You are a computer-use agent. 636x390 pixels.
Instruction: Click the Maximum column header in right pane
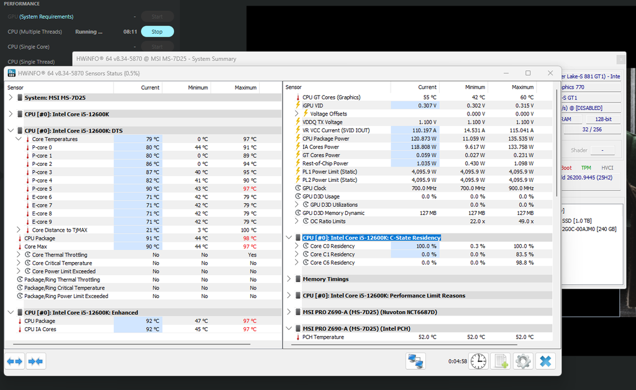(512, 87)
